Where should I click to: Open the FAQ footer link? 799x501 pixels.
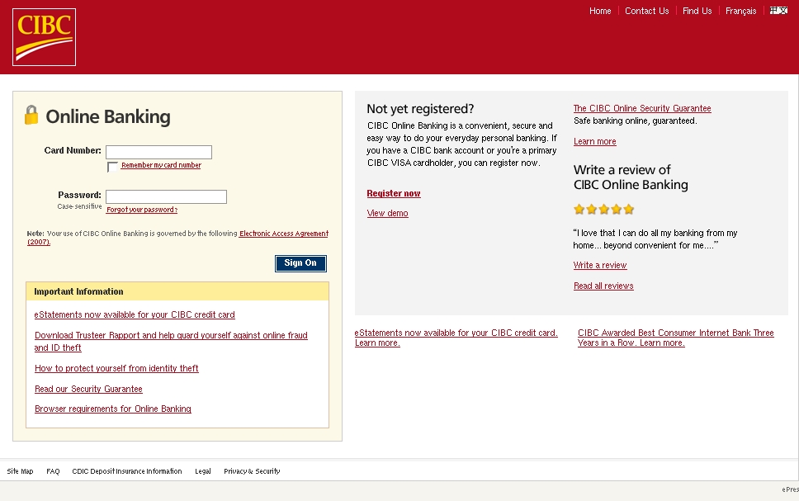coord(53,471)
